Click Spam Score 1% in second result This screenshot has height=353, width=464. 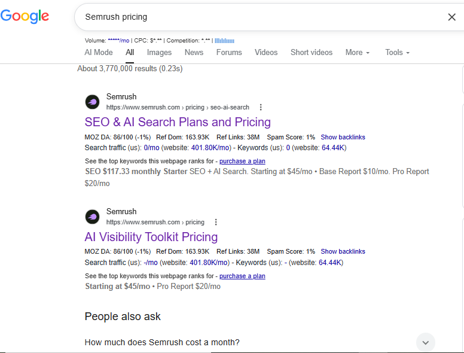tap(291, 251)
